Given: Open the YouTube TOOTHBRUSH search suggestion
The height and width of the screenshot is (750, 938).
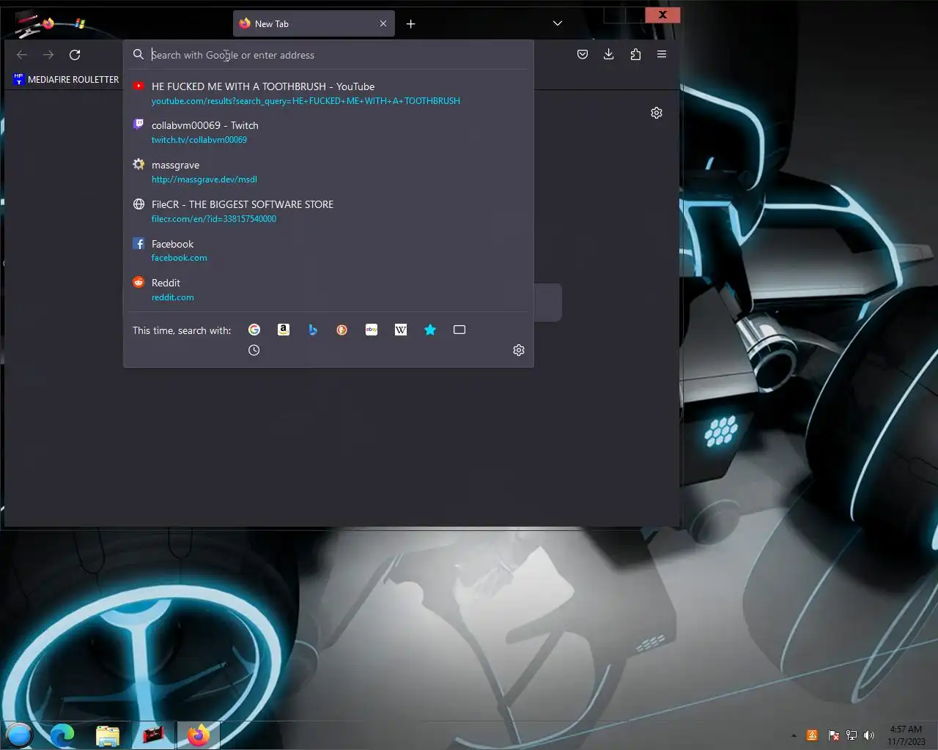Looking at the screenshot, I should [328, 93].
